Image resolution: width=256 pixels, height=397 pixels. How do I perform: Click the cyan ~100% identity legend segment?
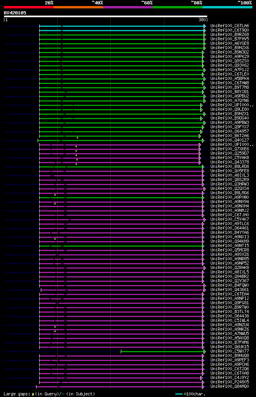[x=227, y=7]
